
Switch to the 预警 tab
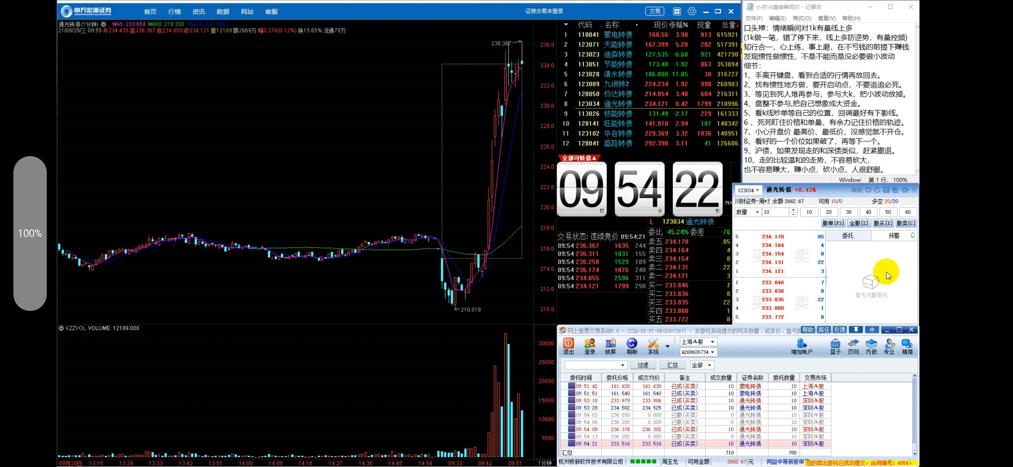pos(894,236)
